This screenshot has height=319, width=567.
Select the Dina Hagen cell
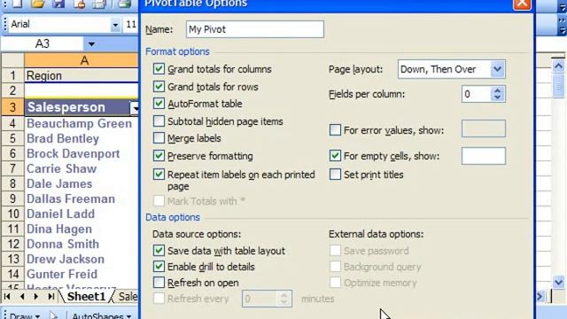point(82,229)
